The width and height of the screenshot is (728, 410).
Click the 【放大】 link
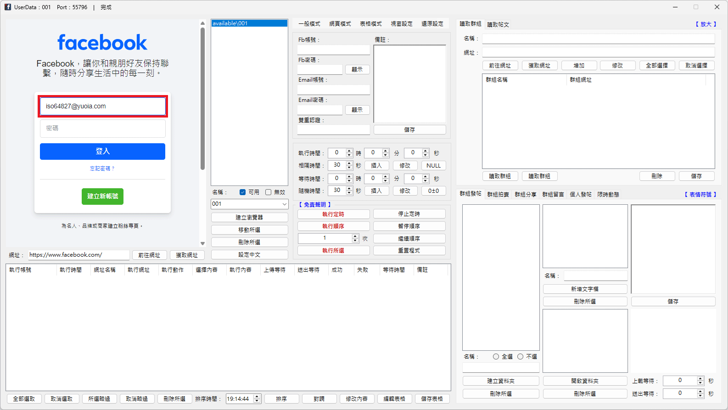coord(706,24)
